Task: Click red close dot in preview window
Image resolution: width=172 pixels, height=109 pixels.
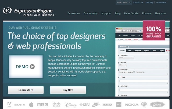Action: tap(117, 28)
